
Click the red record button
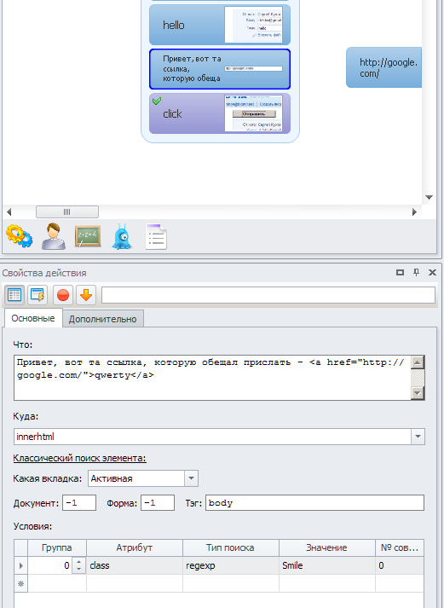point(63,295)
